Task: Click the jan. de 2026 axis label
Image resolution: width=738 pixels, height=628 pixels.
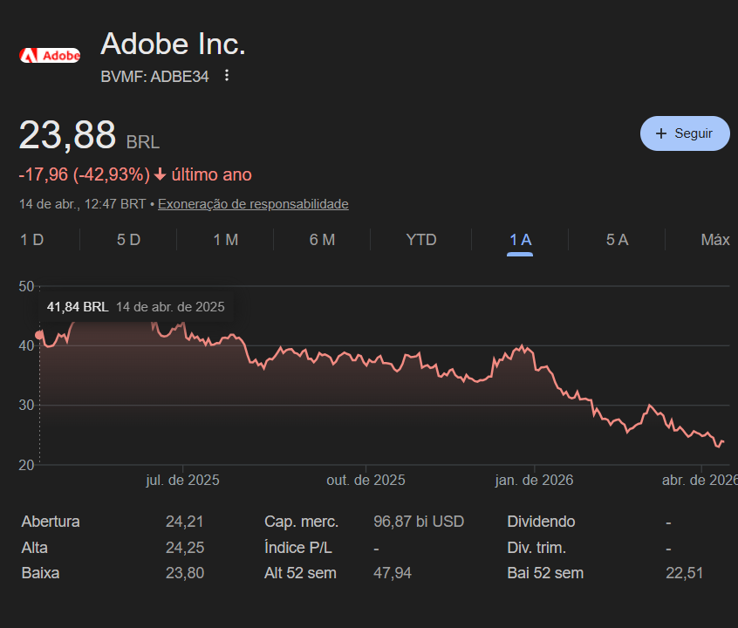Action: [534, 480]
